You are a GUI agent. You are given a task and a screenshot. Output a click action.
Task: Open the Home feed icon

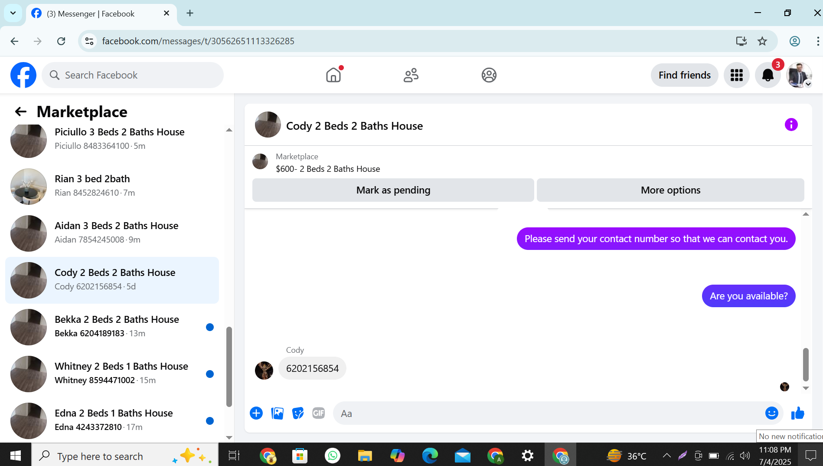point(333,75)
